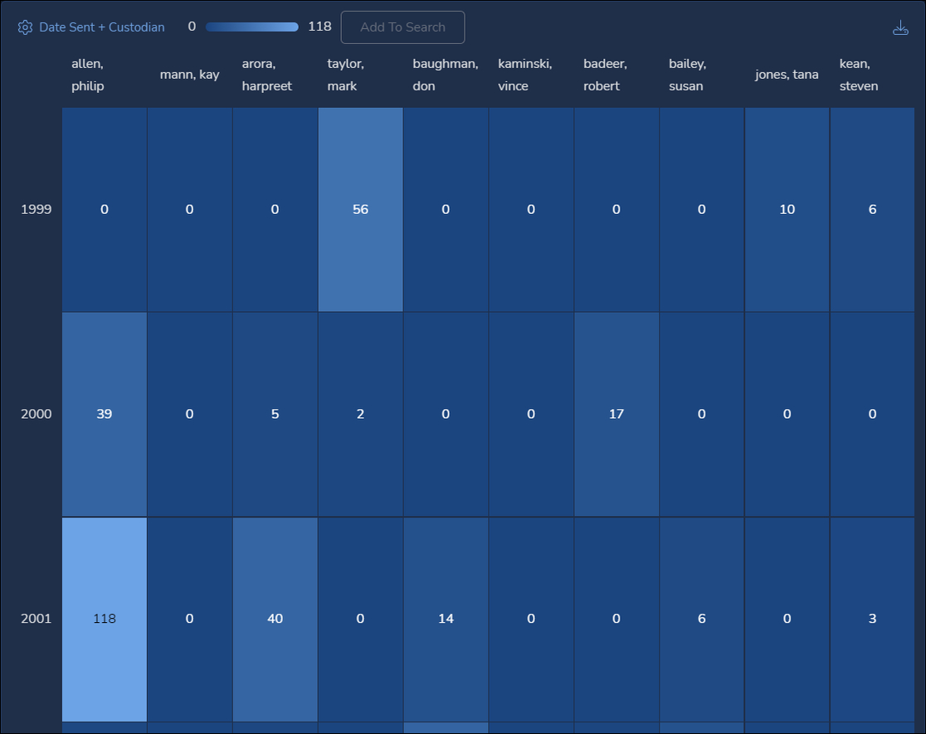The height and width of the screenshot is (734, 926).
Task: Click the taylor, mark column header
Action: 345,75
